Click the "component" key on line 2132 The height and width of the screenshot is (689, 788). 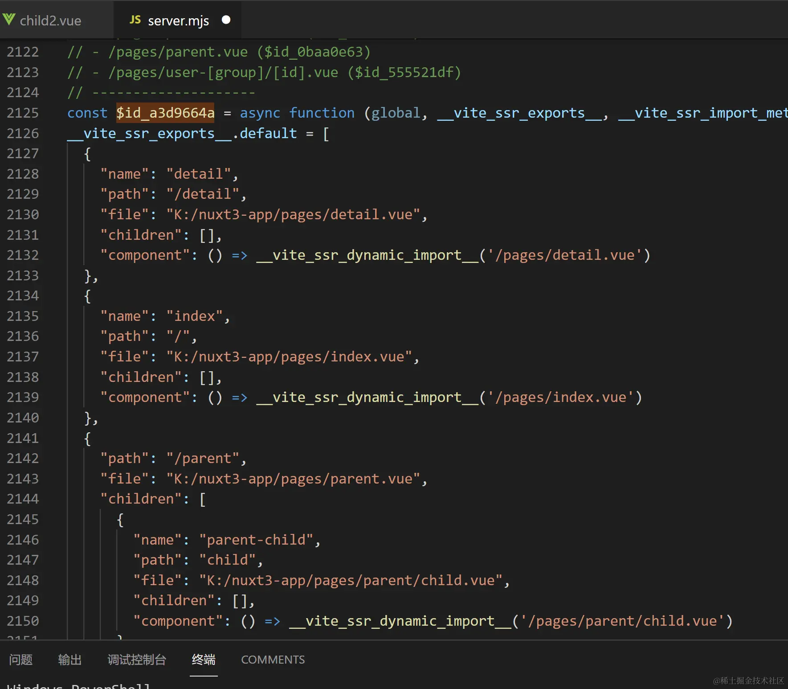(x=145, y=255)
